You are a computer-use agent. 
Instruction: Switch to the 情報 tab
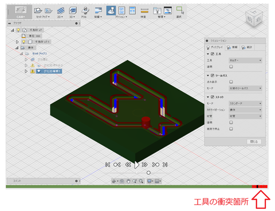click(232, 47)
